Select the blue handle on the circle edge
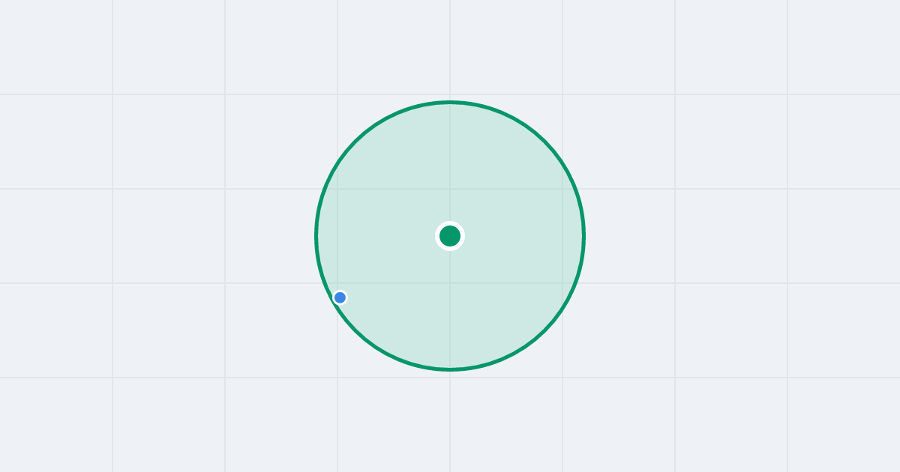900x472 pixels. pyautogui.click(x=340, y=297)
